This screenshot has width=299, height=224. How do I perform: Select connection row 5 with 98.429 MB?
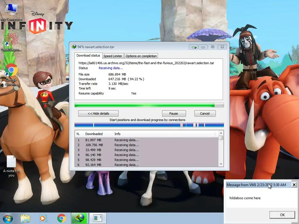pyautogui.click(x=147, y=160)
